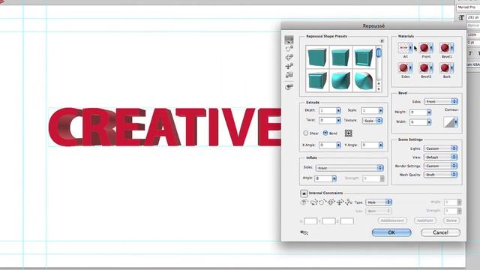Image resolution: width=480 pixels, height=270 pixels.
Task: Click the Bevel Height input field
Action: click(418, 112)
